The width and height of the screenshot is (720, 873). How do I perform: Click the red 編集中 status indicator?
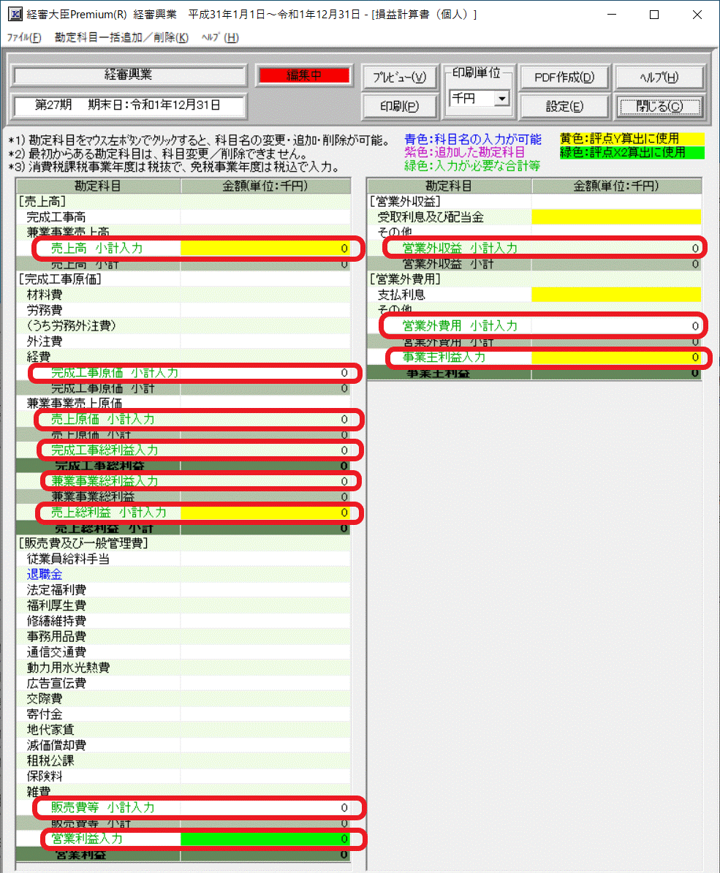(304, 75)
